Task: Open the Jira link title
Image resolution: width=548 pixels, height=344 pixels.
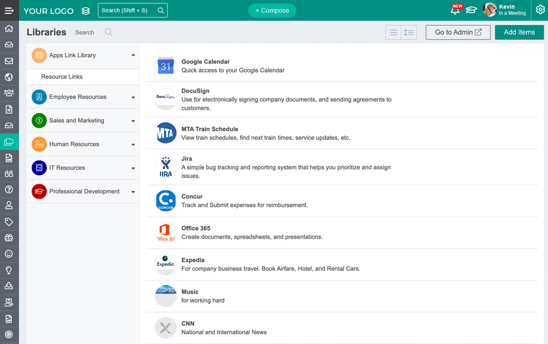Action: (x=187, y=159)
